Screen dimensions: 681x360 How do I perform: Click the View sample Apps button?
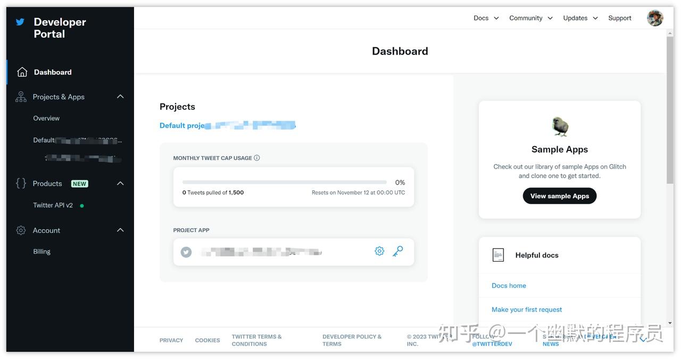click(x=559, y=196)
